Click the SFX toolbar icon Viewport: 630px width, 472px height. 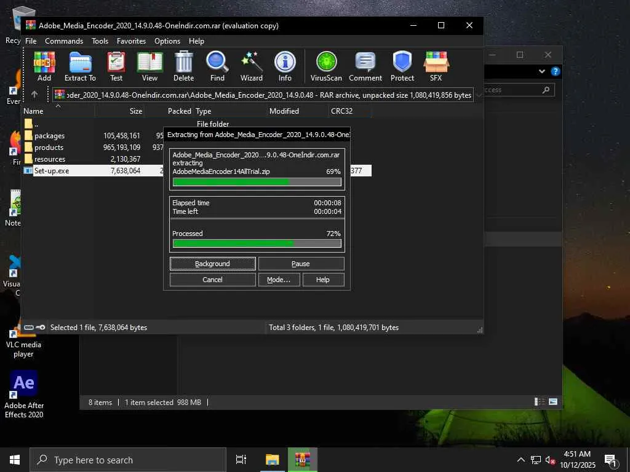[x=436, y=66]
